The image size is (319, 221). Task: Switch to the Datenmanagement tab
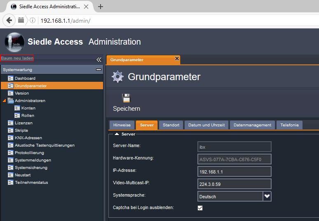click(253, 125)
